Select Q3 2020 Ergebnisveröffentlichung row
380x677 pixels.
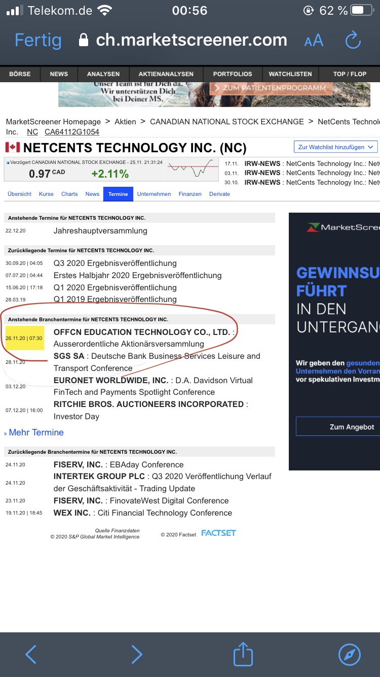coord(115,263)
